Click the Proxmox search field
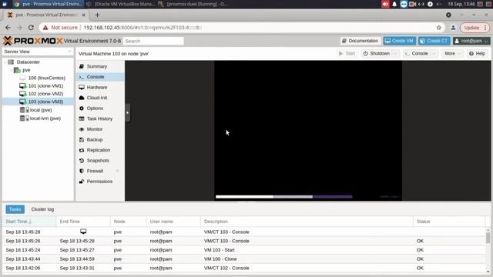The image size is (493, 277). click(x=153, y=41)
